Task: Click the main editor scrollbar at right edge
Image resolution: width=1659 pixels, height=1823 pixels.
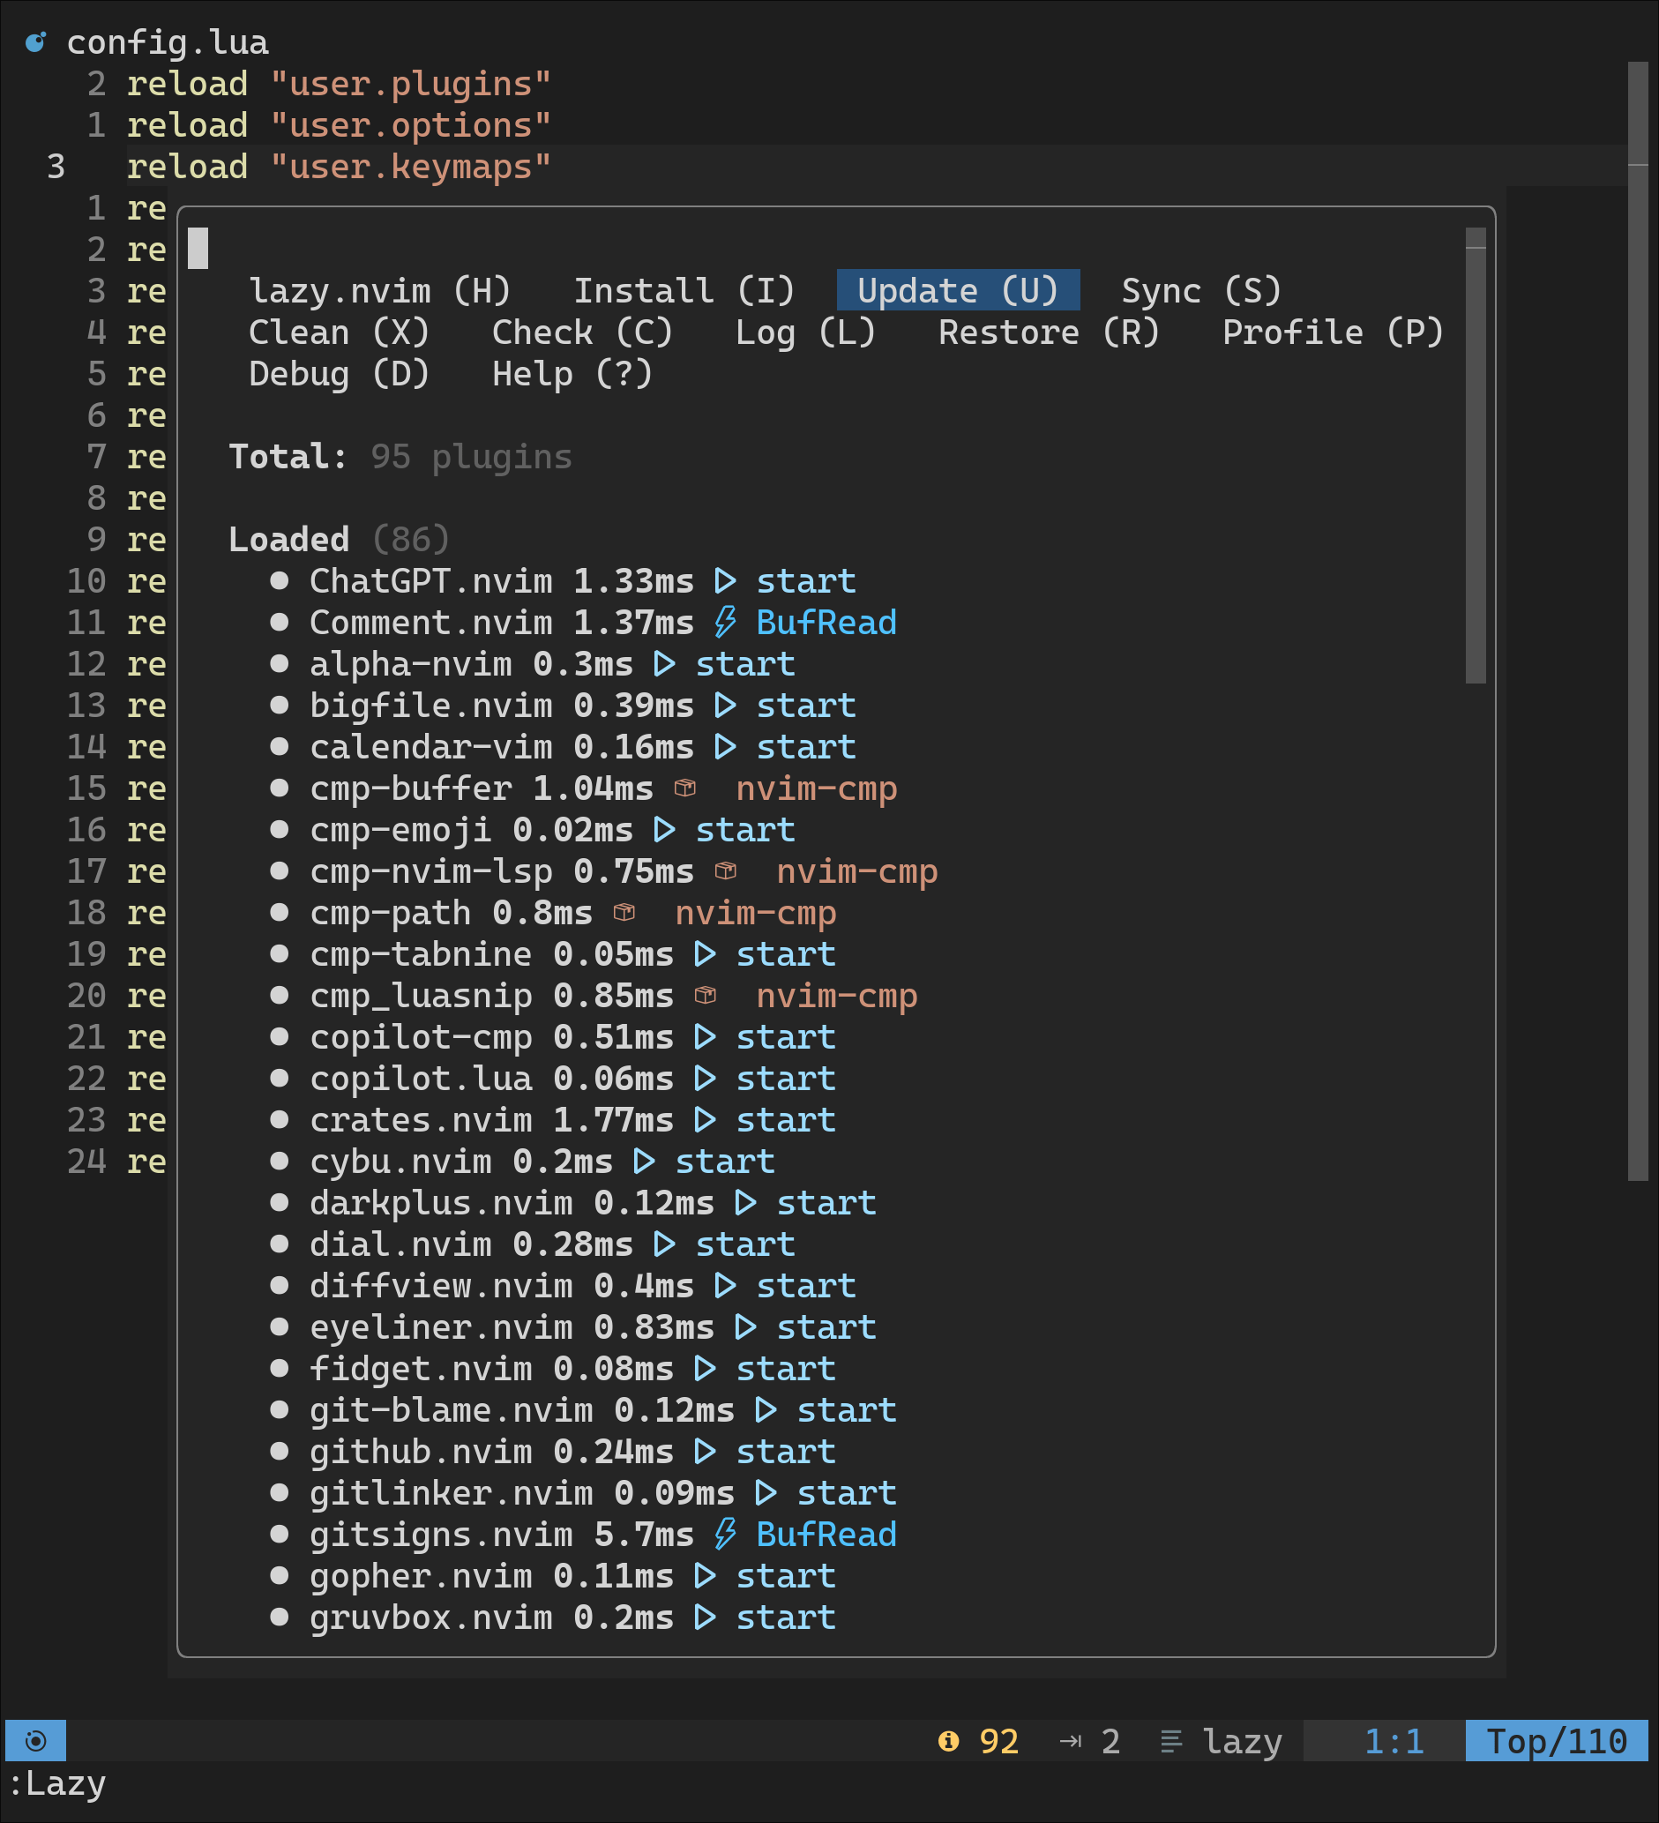Action: click(1638, 620)
